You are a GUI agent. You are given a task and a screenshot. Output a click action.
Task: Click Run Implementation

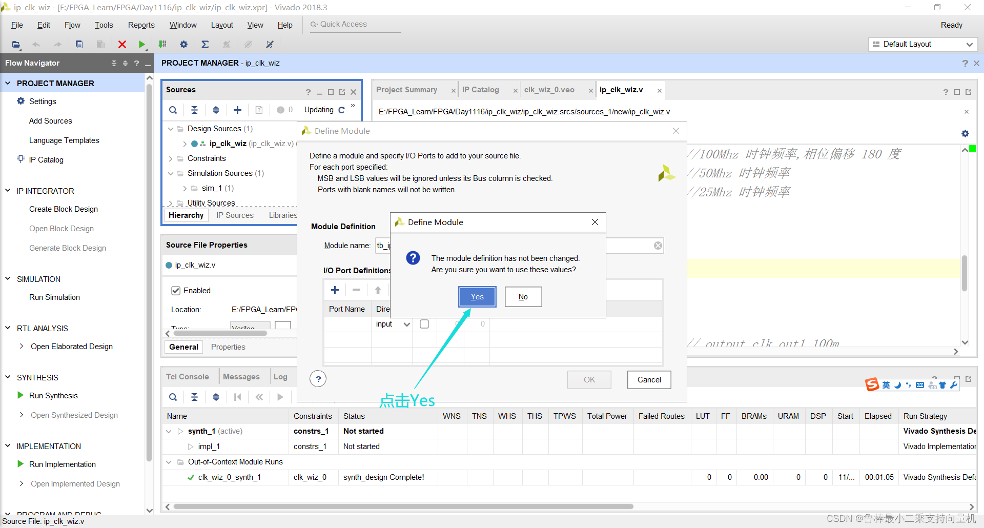click(63, 464)
